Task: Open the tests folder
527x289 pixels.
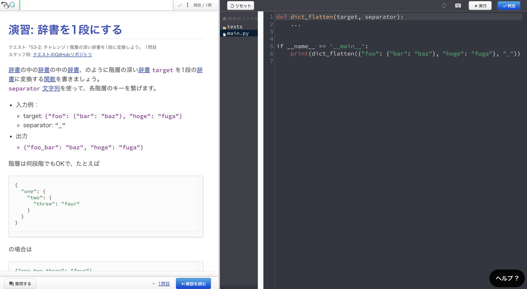Action: [235, 27]
